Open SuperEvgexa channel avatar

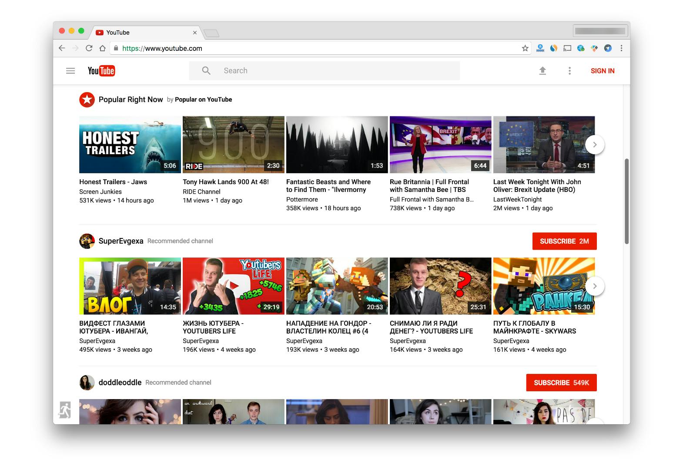(x=87, y=241)
